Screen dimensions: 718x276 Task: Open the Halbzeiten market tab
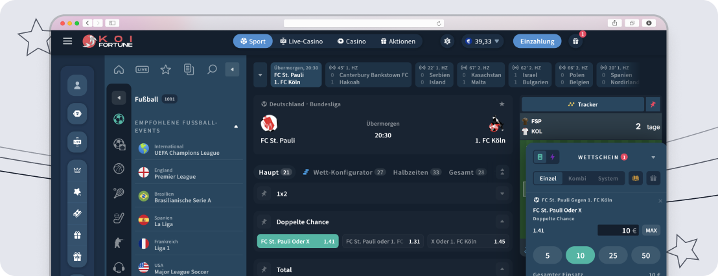pyautogui.click(x=417, y=172)
